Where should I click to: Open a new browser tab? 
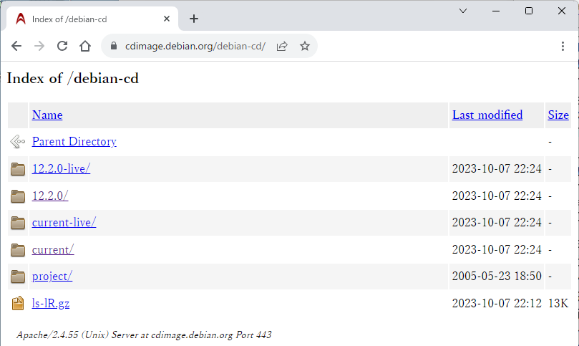194,19
